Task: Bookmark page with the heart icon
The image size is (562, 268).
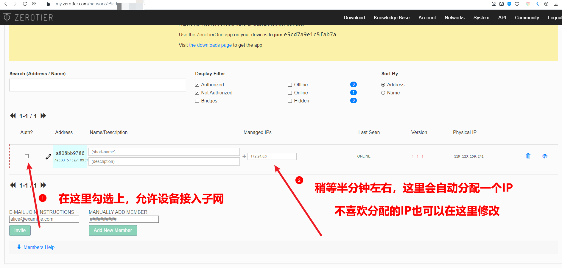Action: (x=517, y=4)
